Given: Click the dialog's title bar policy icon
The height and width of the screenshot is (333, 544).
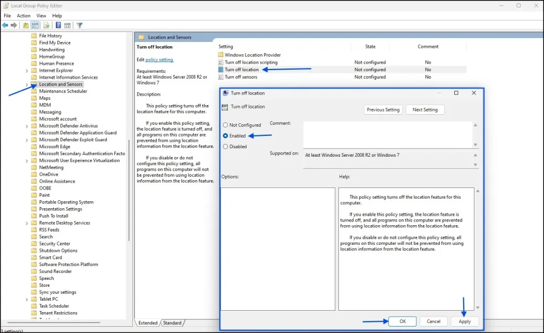Looking at the screenshot, I should pyautogui.click(x=225, y=93).
